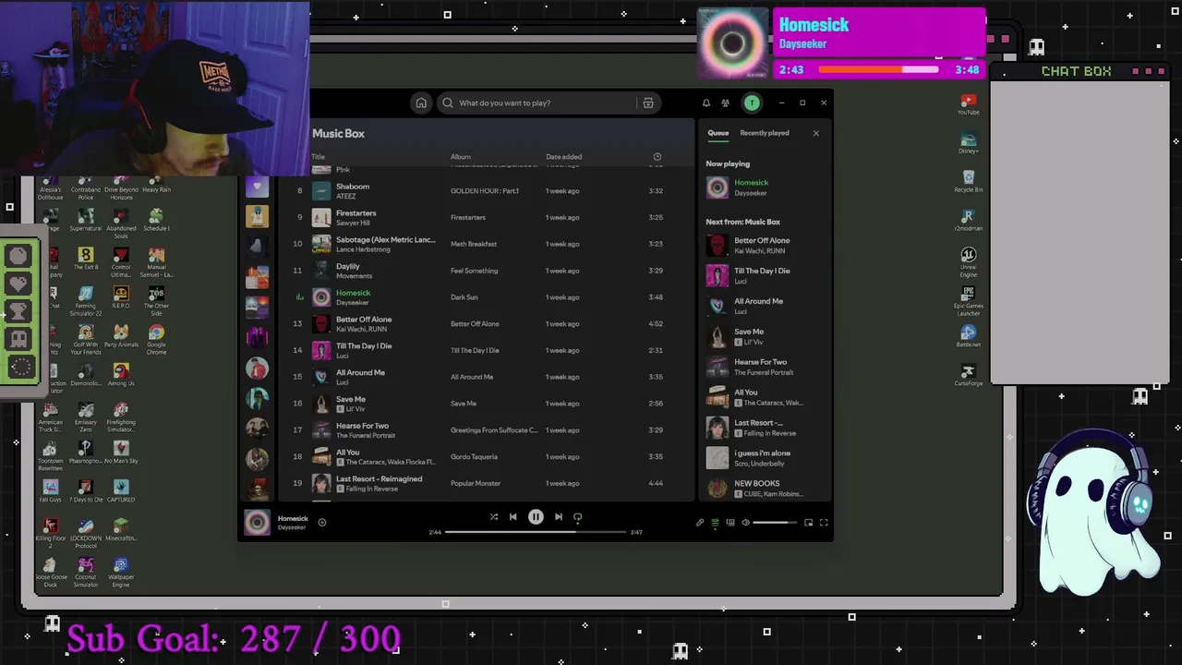Open the Dark Sun album link

pos(464,297)
